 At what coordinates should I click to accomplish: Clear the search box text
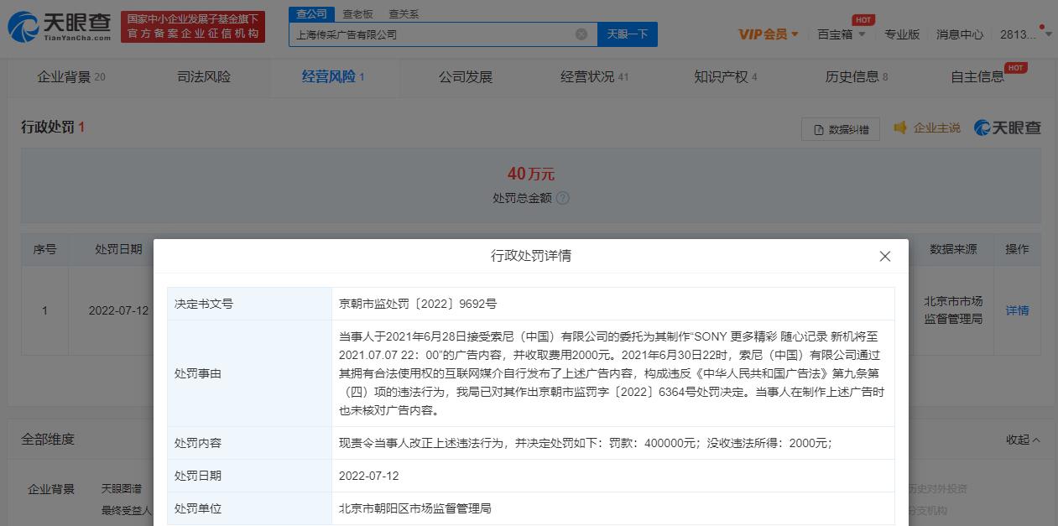coord(581,34)
